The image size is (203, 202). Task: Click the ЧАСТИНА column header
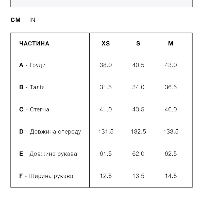click(x=34, y=44)
